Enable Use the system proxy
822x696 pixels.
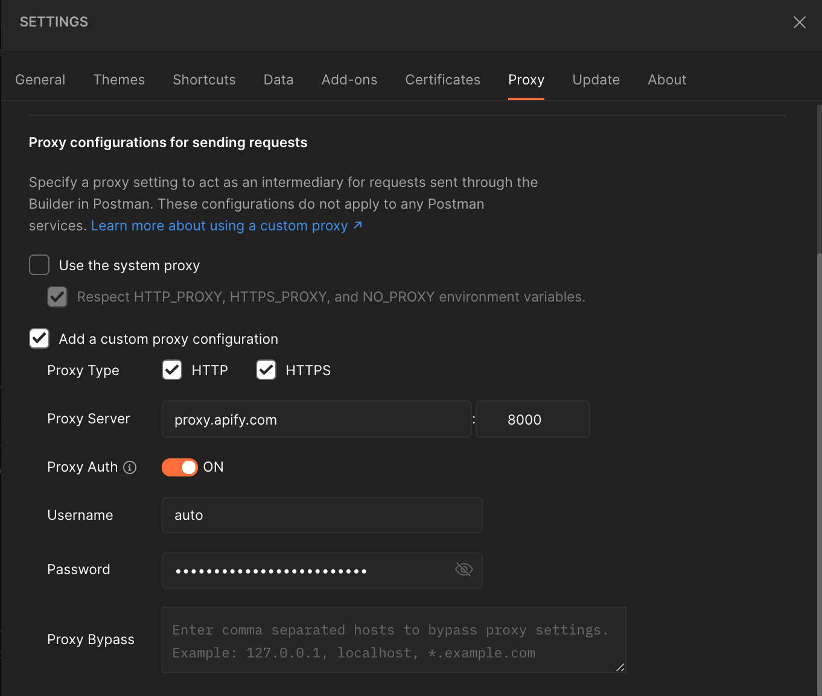(x=39, y=265)
